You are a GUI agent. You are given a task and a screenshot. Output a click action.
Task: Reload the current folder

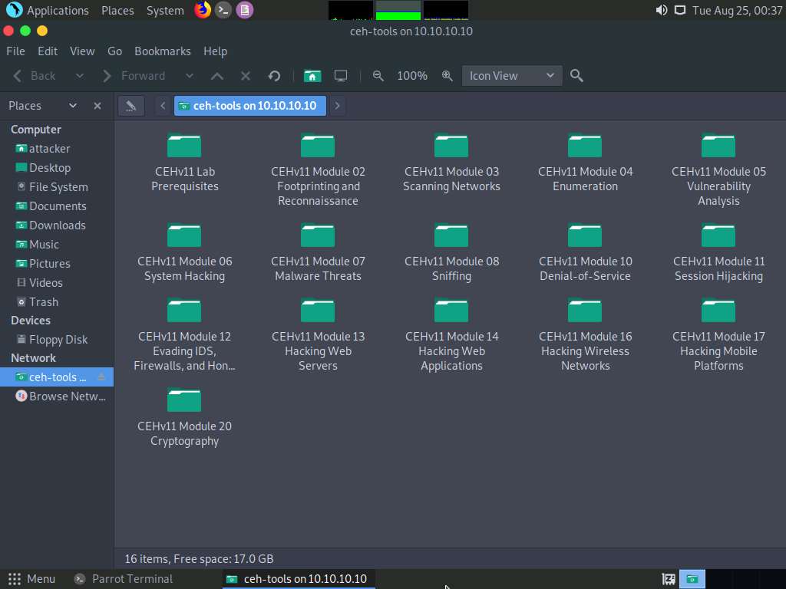click(274, 76)
